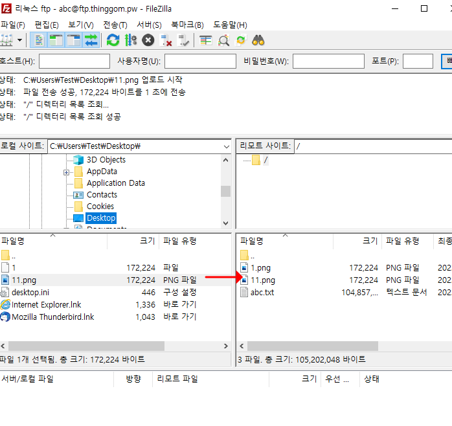This screenshot has width=452, height=426.
Task: Select Mozilla Thunderbird.lnk shortcut
Action: pos(115,317)
